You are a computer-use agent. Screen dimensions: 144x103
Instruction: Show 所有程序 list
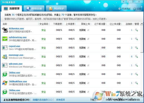pyautogui.click(x=61, y=100)
